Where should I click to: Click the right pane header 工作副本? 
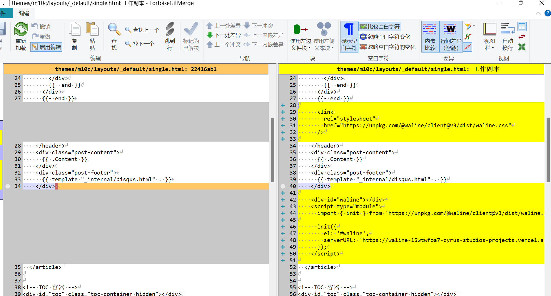coord(411,69)
